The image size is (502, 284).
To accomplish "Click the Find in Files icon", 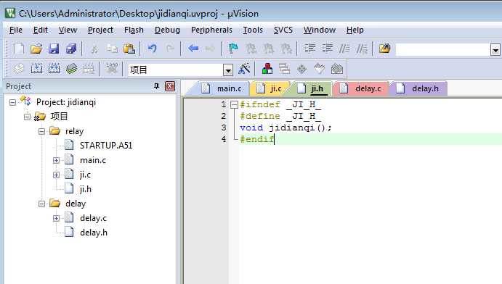I will 385,49.
